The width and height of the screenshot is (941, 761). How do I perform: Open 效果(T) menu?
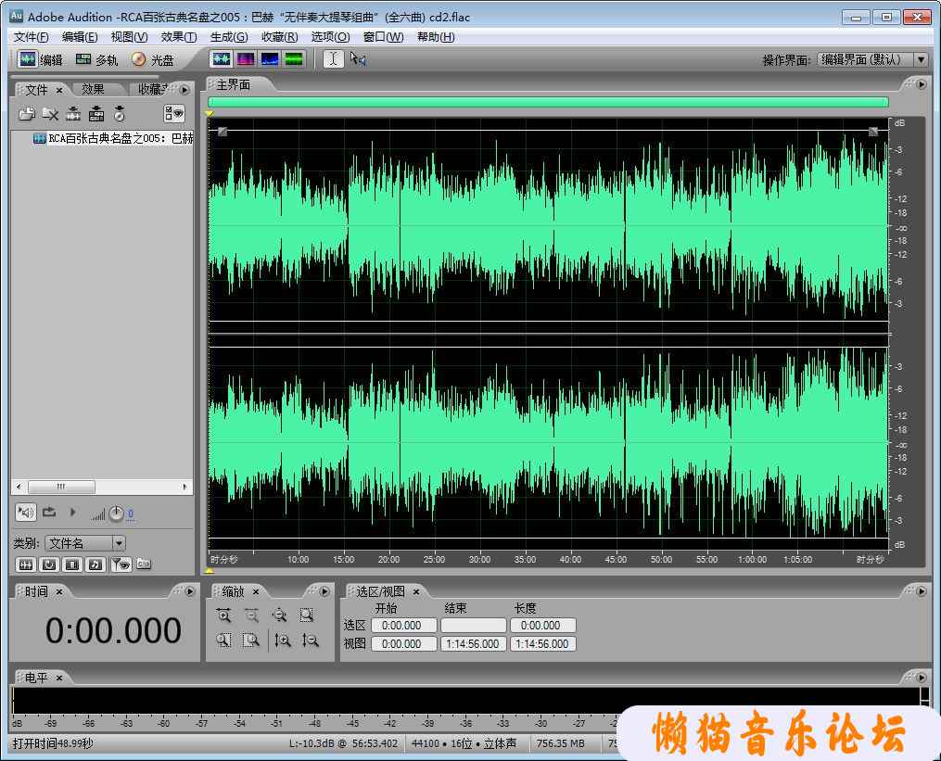tap(179, 37)
